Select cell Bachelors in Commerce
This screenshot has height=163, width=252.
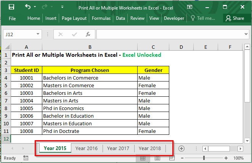90,78
